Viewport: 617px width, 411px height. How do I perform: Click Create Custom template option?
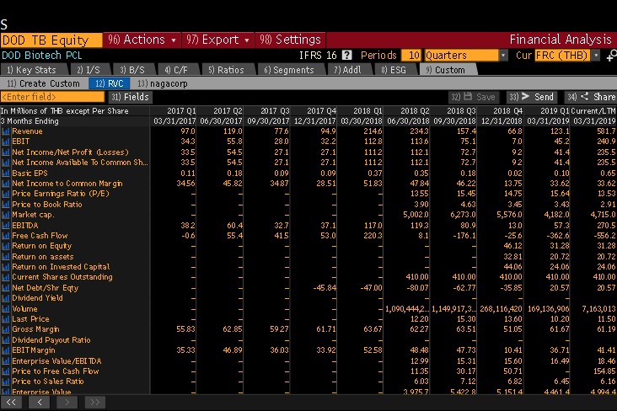[x=43, y=83]
